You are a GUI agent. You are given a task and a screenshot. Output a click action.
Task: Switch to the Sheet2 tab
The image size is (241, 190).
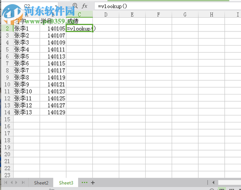tap(41, 183)
